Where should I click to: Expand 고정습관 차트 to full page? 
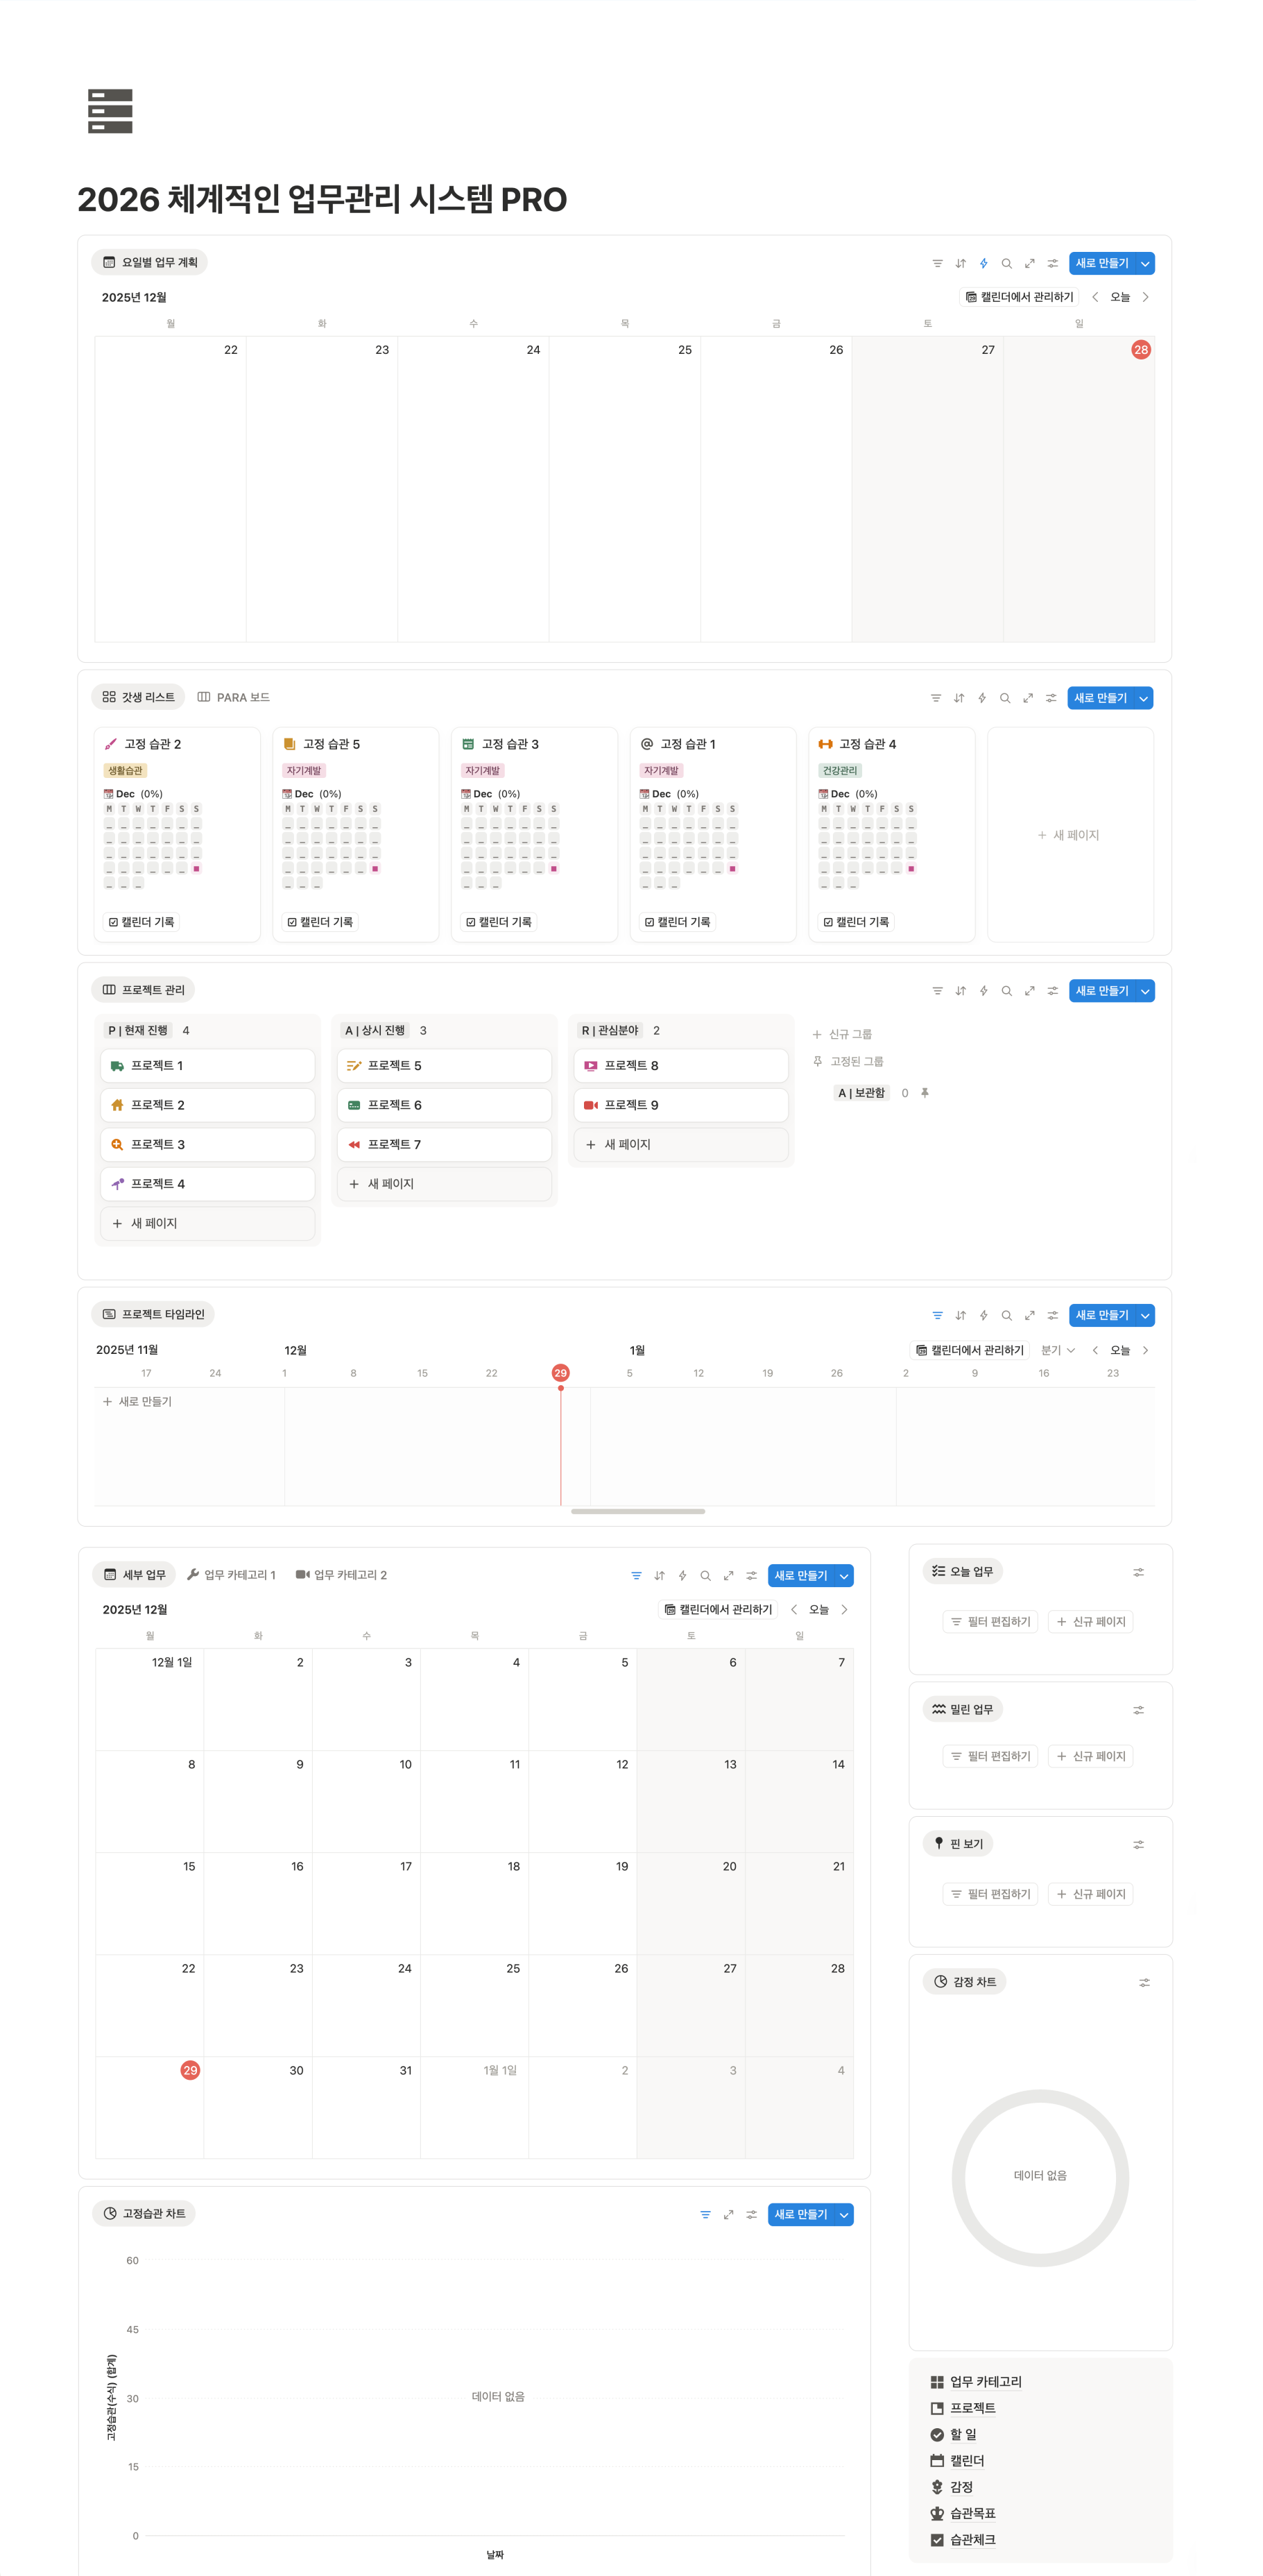pyautogui.click(x=728, y=2214)
